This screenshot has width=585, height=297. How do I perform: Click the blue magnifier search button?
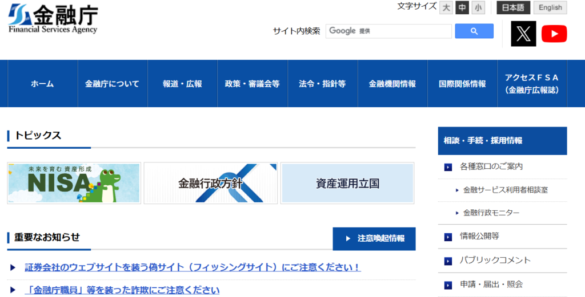pos(474,31)
